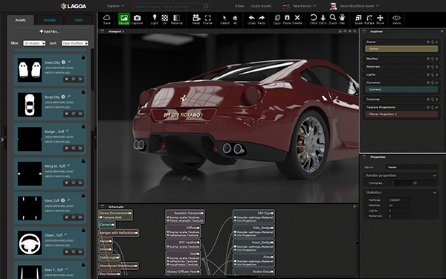The width and height of the screenshot is (446, 279).
Task: Click the Capture camera icon
Action: (137, 19)
